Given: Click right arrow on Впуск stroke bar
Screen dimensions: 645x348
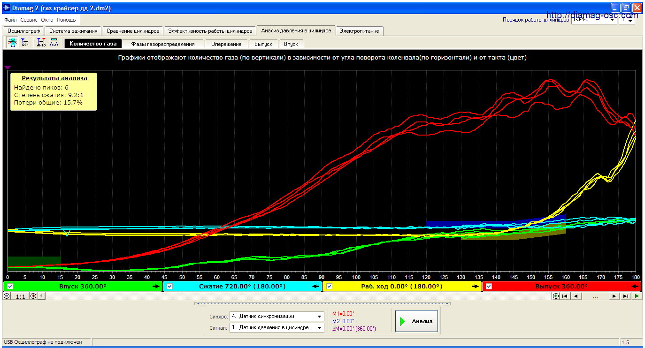Looking at the screenshot, I should [156, 286].
